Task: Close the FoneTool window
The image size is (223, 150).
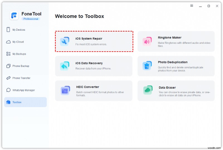Action: pyautogui.click(x=217, y=6)
